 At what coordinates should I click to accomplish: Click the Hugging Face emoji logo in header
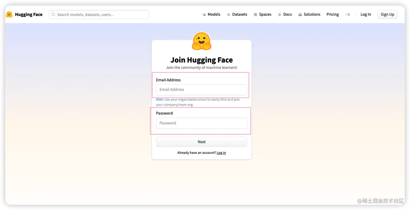pyautogui.click(x=9, y=14)
